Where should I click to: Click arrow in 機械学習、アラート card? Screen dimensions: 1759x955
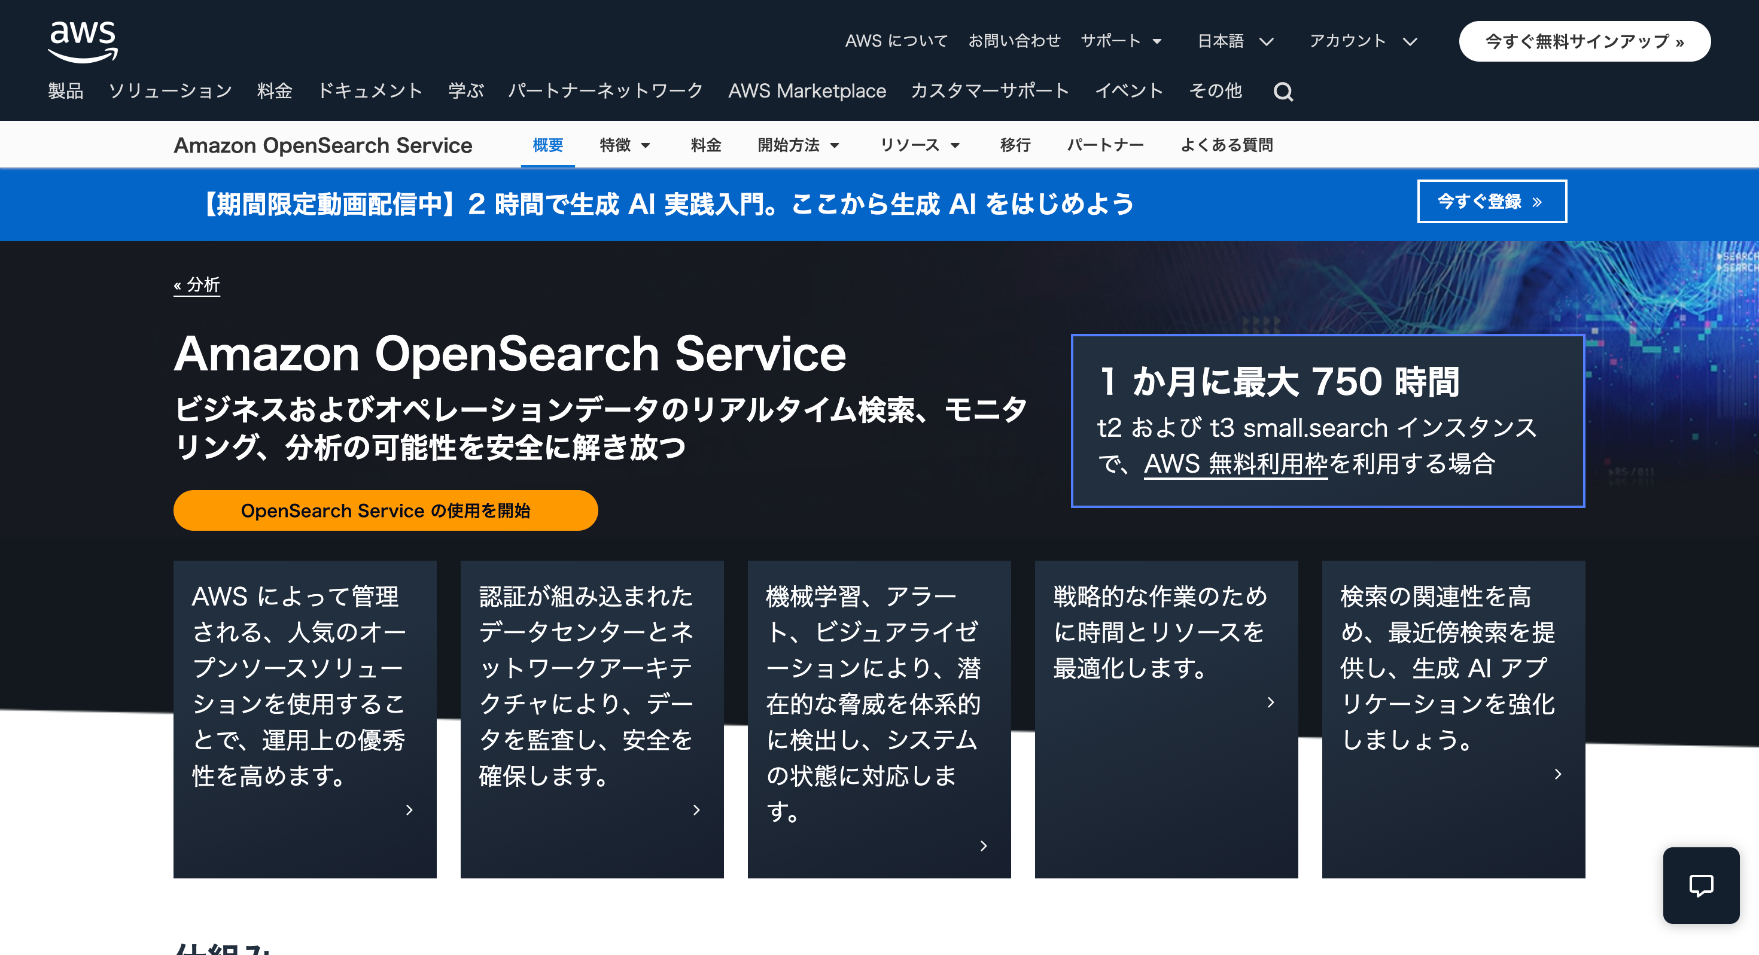[984, 845]
